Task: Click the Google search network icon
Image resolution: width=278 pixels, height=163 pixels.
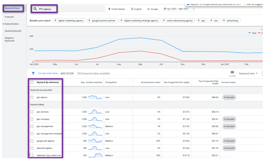Action: click(148, 9)
